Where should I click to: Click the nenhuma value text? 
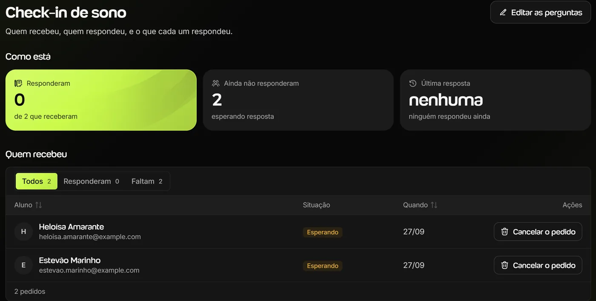click(x=446, y=100)
